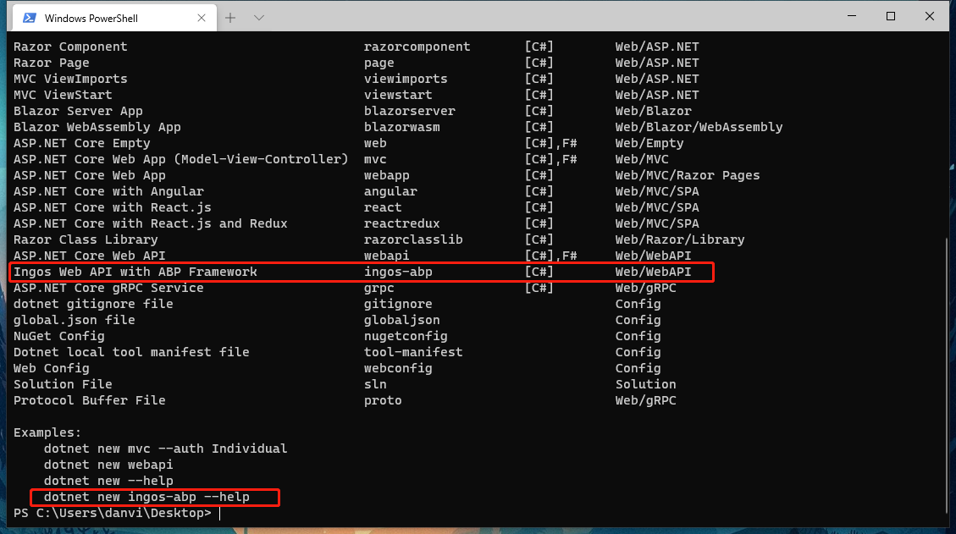Click 'tool-manifest' short name

[x=413, y=352]
